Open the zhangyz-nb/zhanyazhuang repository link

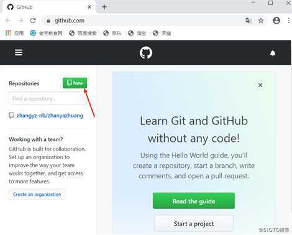click(x=50, y=116)
